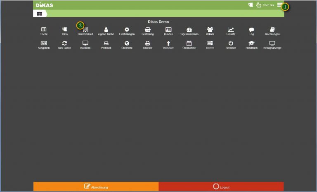Open the Server icon
The image size is (317, 192).
click(x=210, y=43)
